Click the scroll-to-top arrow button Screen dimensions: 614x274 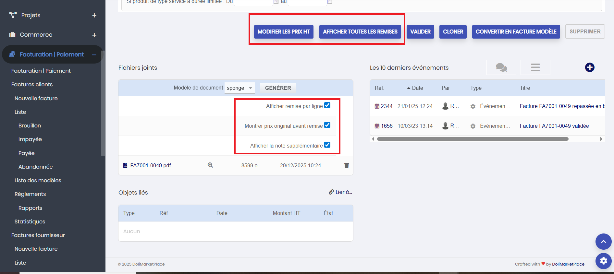click(x=604, y=242)
